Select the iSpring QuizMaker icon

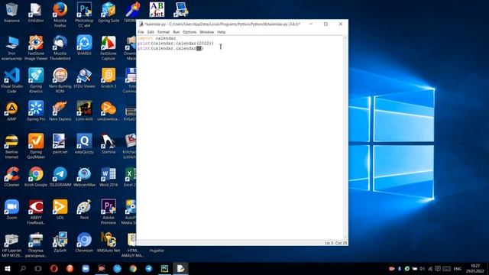(x=36, y=146)
